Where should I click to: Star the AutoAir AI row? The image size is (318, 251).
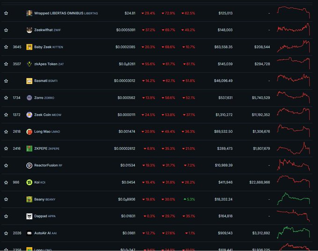coord(6,233)
